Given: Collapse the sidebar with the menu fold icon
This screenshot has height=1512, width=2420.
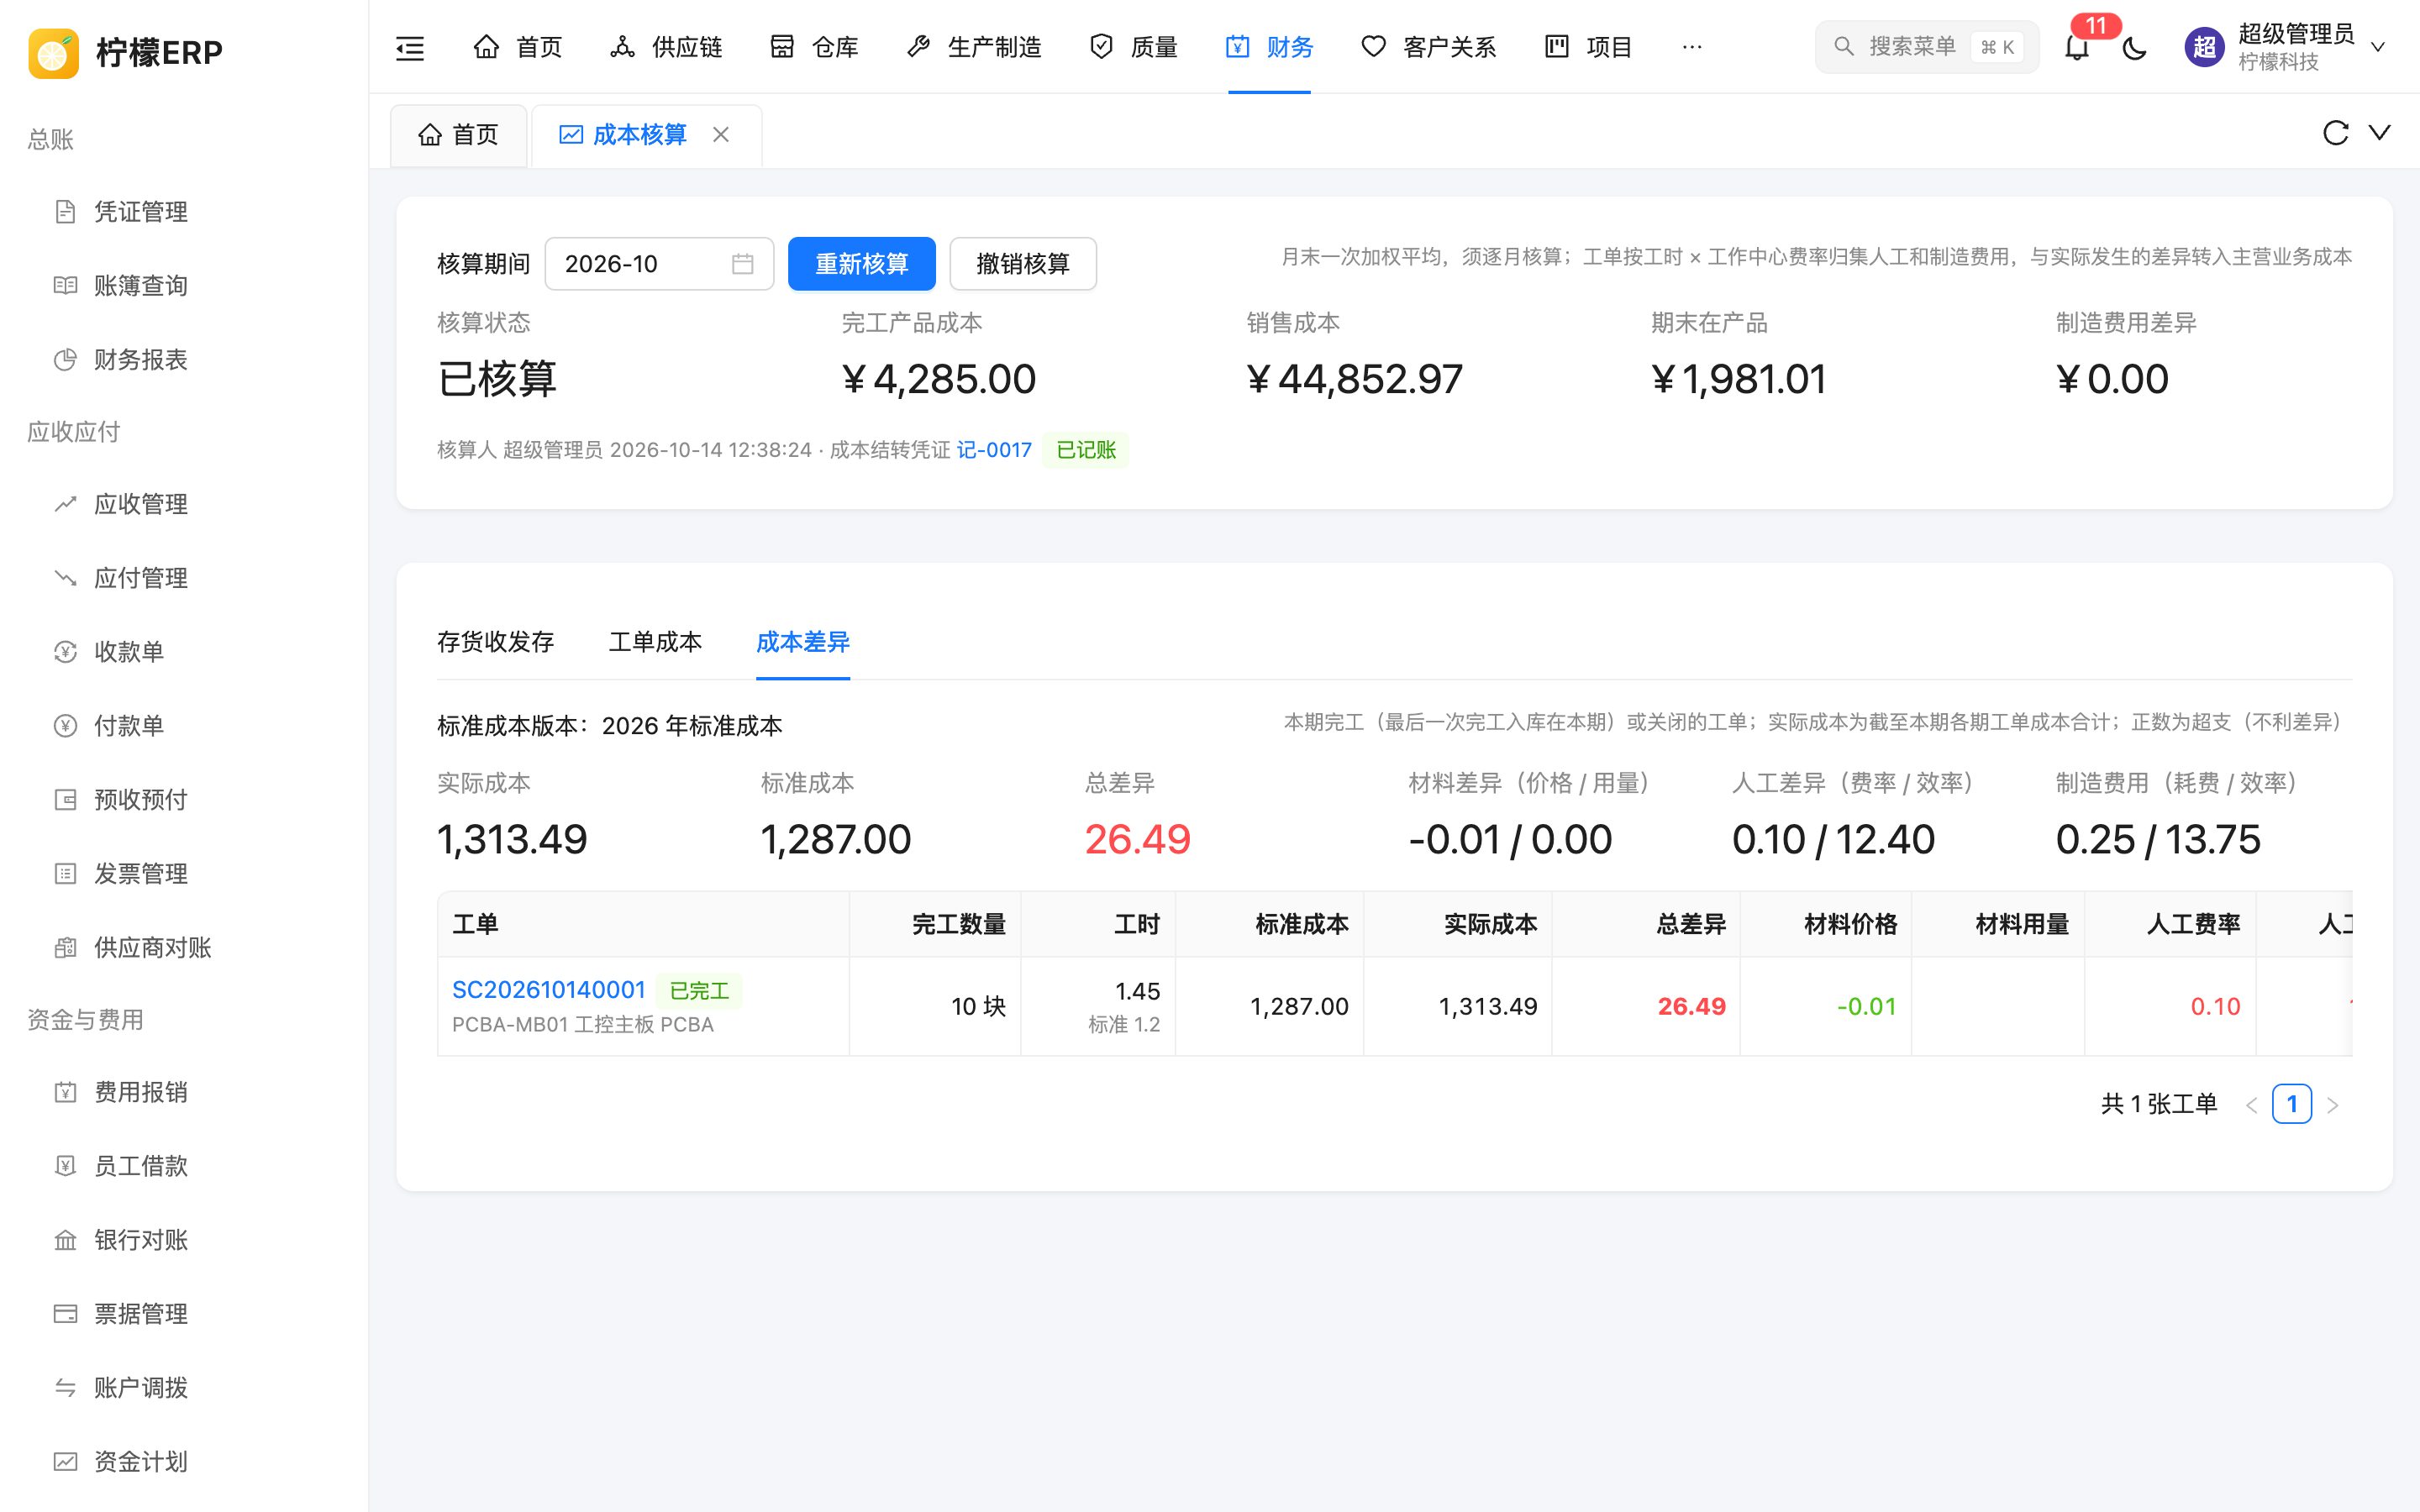Looking at the screenshot, I should point(410,47).
